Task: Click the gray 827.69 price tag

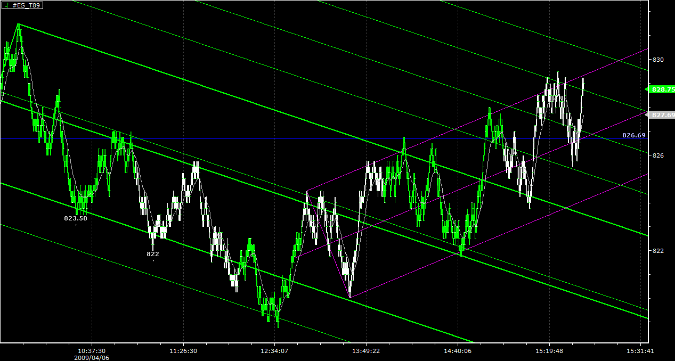Action: 662,114
